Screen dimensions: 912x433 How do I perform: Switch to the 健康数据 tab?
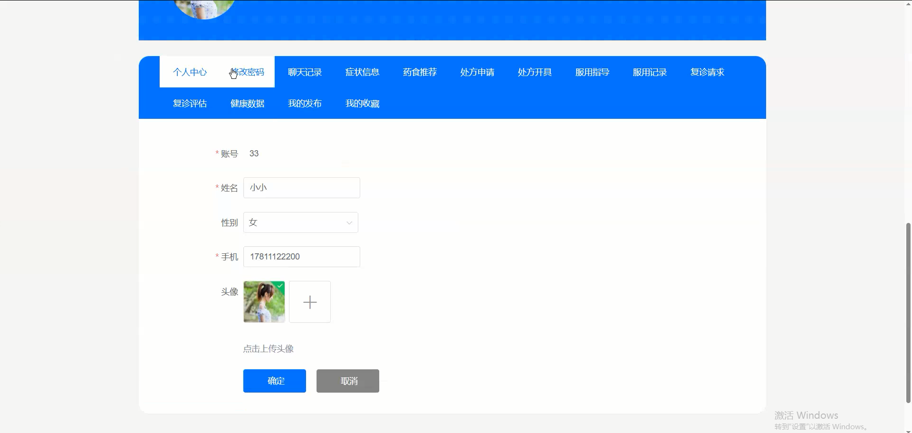(247, 103)
